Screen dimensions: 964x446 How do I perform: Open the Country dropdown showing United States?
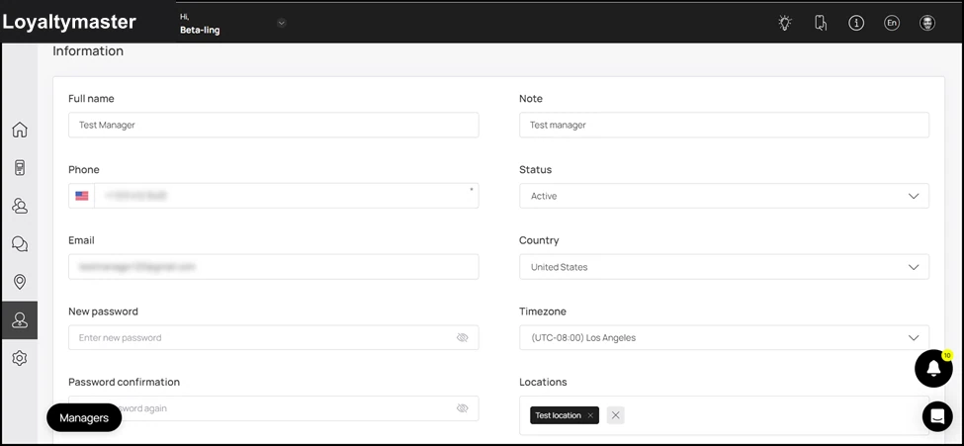724,267
